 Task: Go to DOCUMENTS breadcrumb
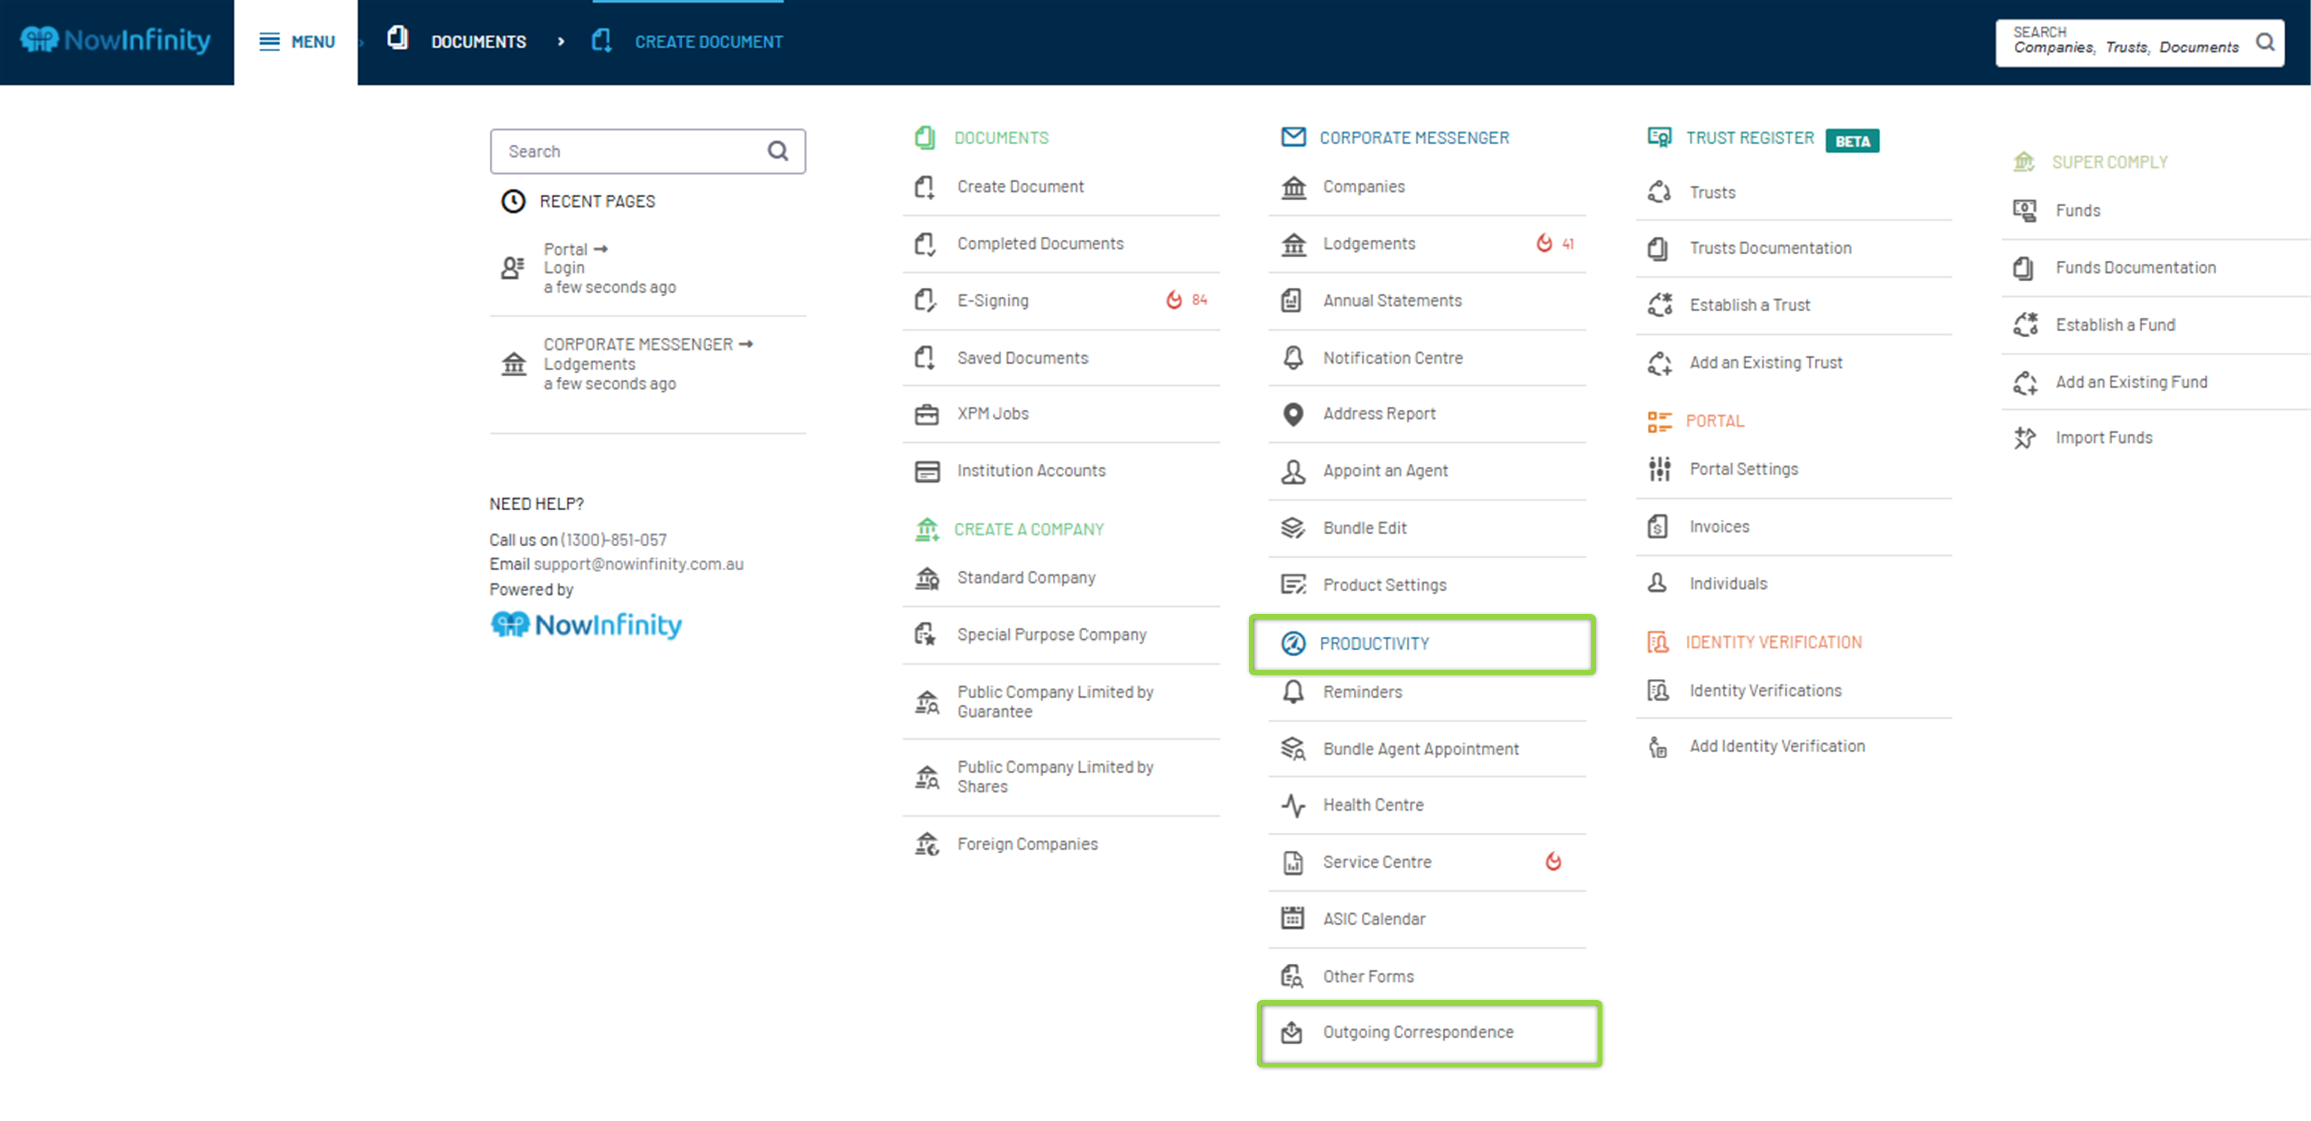point(478,41)
